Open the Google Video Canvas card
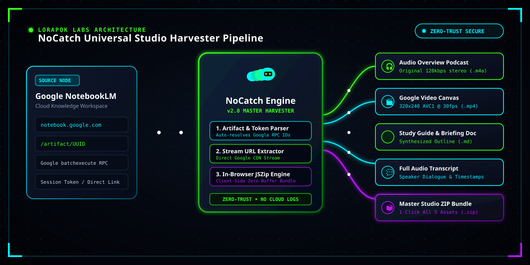Image resolution: width=530 pixels, height=265 pixels. pyautogui.click(x=439, y=102)
